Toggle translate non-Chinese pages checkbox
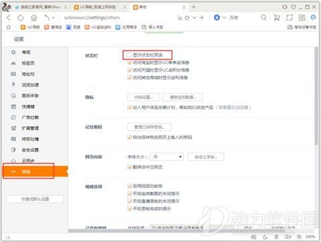Viewport: 321px width, 242px height. point(130,167)
